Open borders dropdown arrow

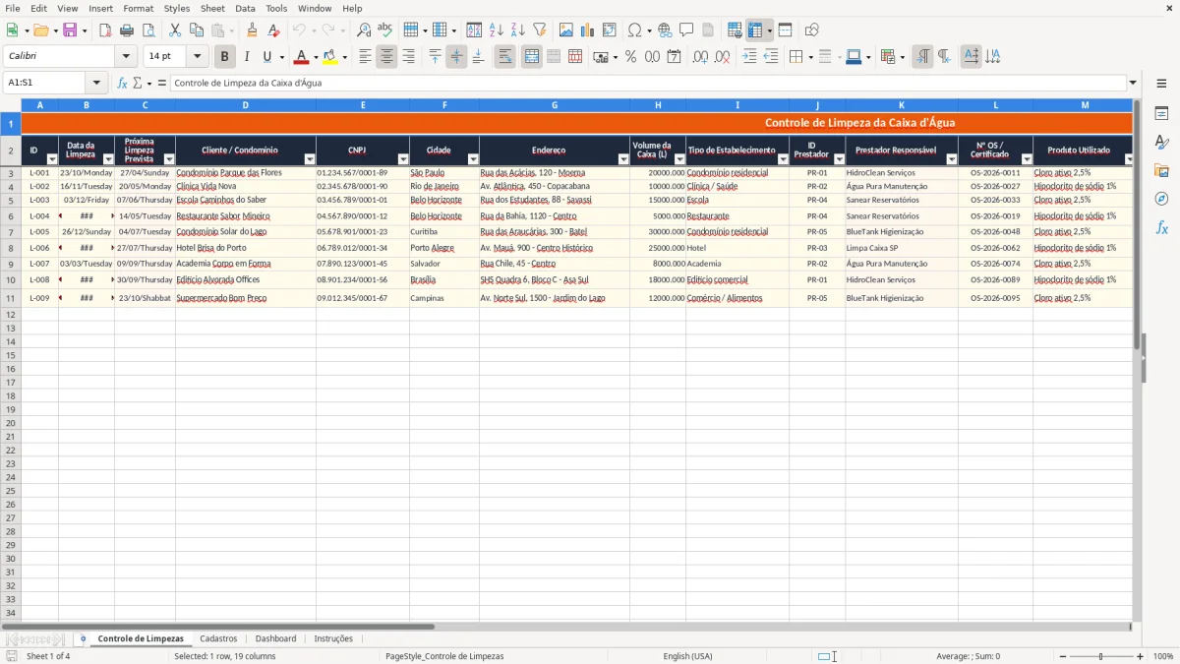point(810,57)
